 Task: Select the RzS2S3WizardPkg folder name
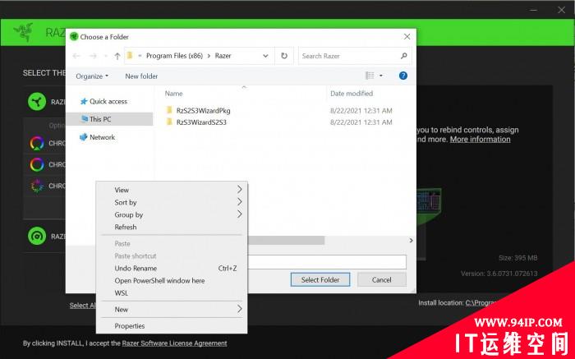tap(204, 110)
